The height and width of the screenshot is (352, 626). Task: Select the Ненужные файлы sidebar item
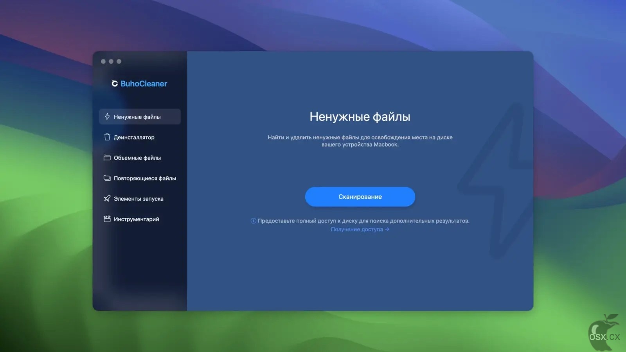click(x=140, y=117)
